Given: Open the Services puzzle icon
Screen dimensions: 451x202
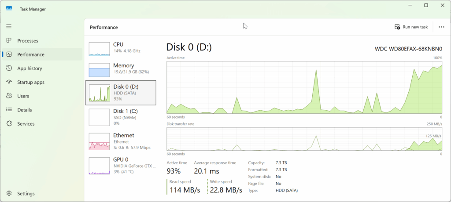Looking at the screenshot, I should [x=9, y=124].
